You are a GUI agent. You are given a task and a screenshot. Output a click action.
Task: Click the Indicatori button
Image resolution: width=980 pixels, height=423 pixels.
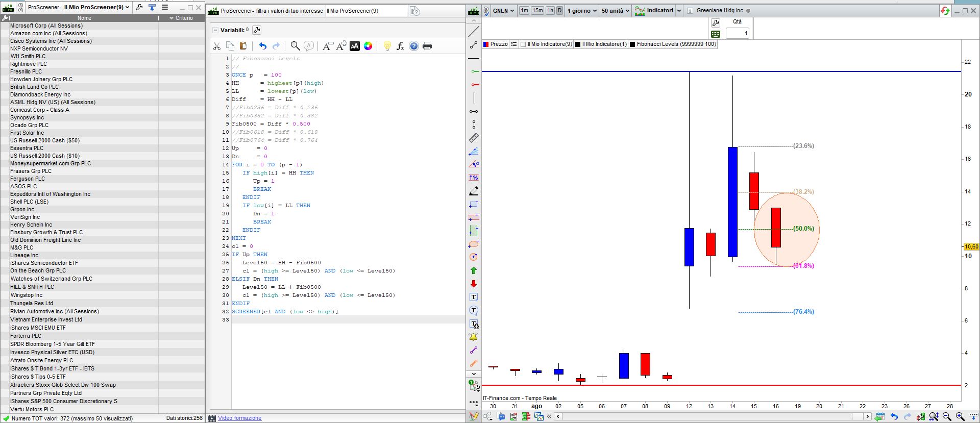click(659, 11)
